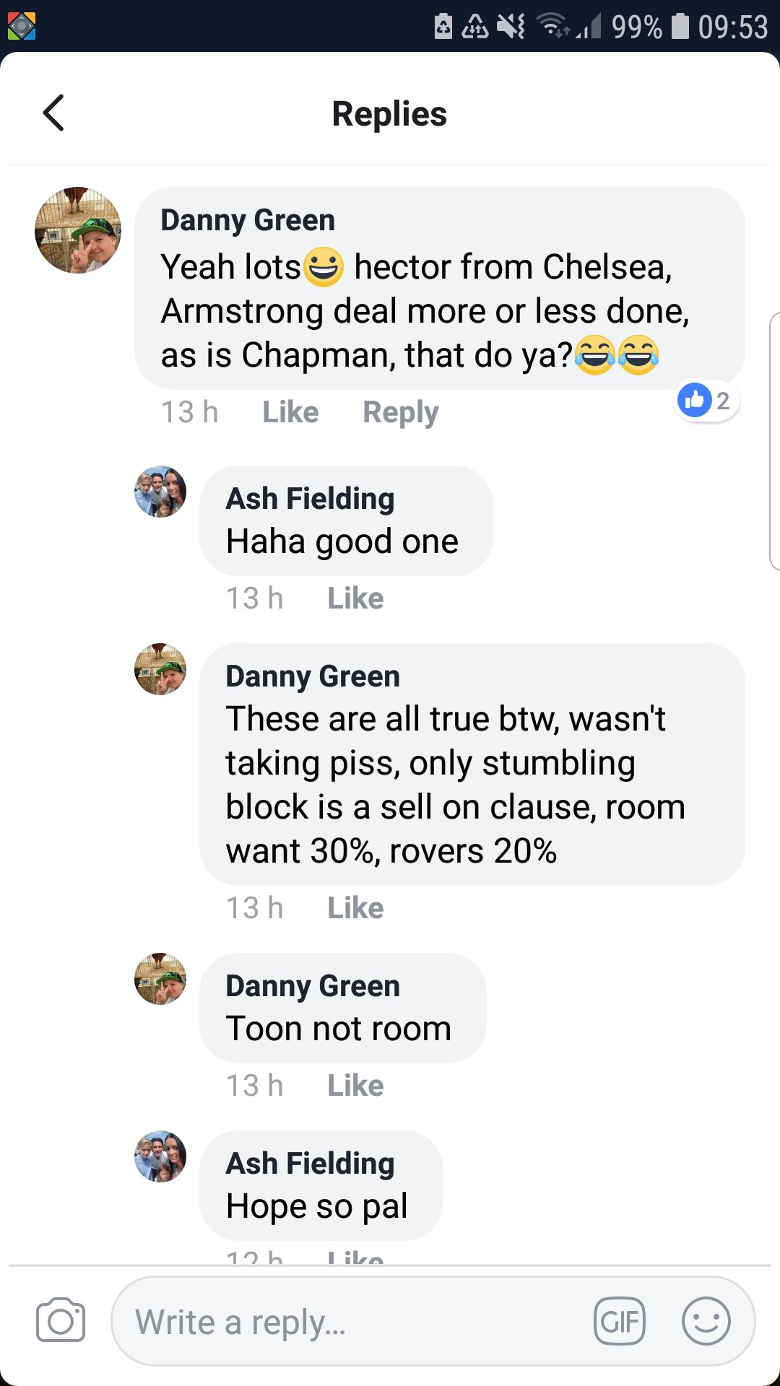Like Danny Green's hector from Chelsea comment
The height and width of the screenshot is (1386, 780).
click(x=290, y=412)
